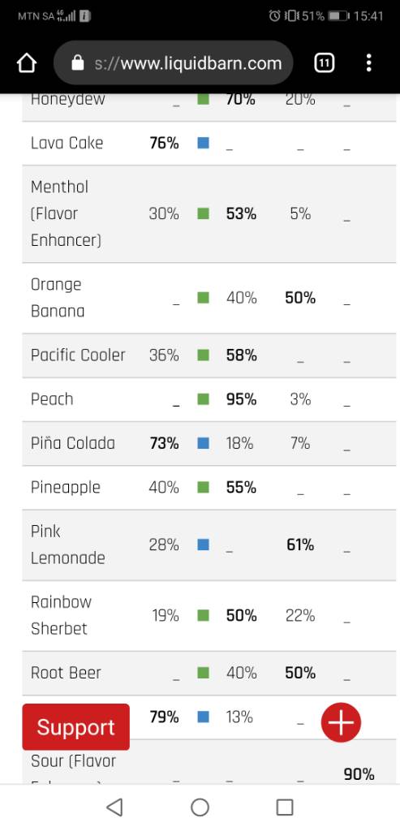This screenshot has height=831, width=400.
Task: Click the blue square in Piña Colada row
Action: click(x=204, y=443)
